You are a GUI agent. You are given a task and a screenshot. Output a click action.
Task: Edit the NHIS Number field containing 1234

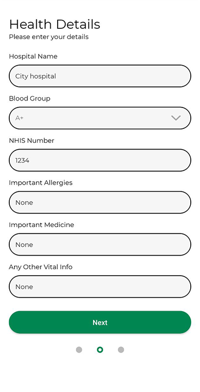pyautogui.click(x=100, y=160)
